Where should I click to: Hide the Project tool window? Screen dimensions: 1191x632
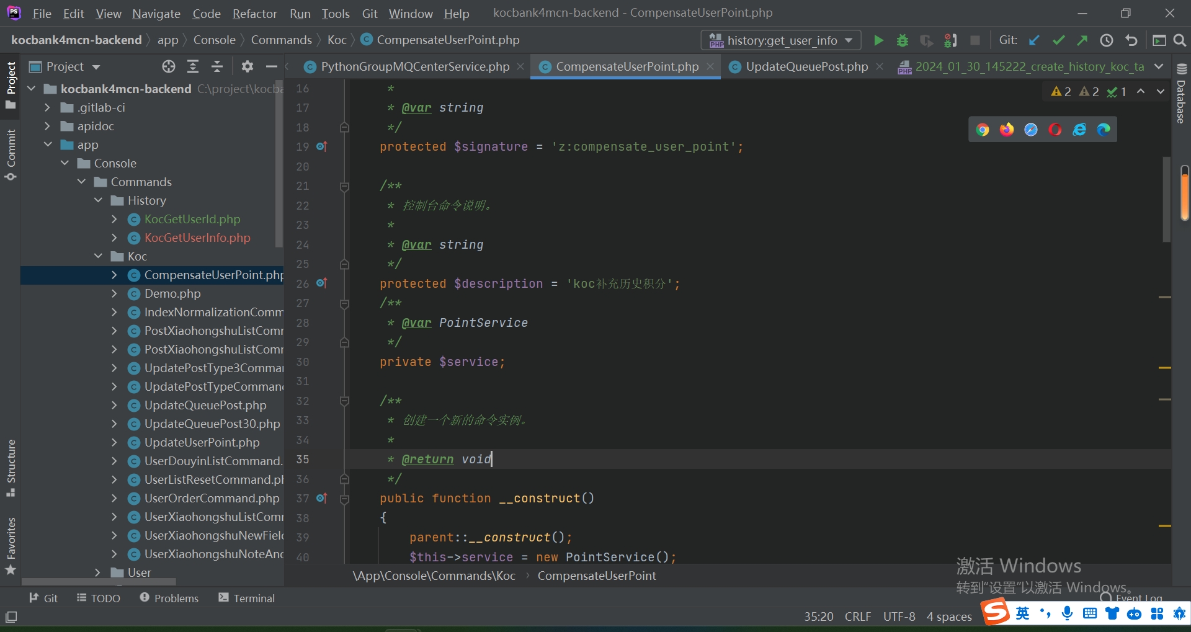271,66
